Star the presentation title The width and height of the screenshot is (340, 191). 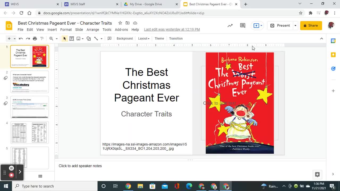click(120, 23)
